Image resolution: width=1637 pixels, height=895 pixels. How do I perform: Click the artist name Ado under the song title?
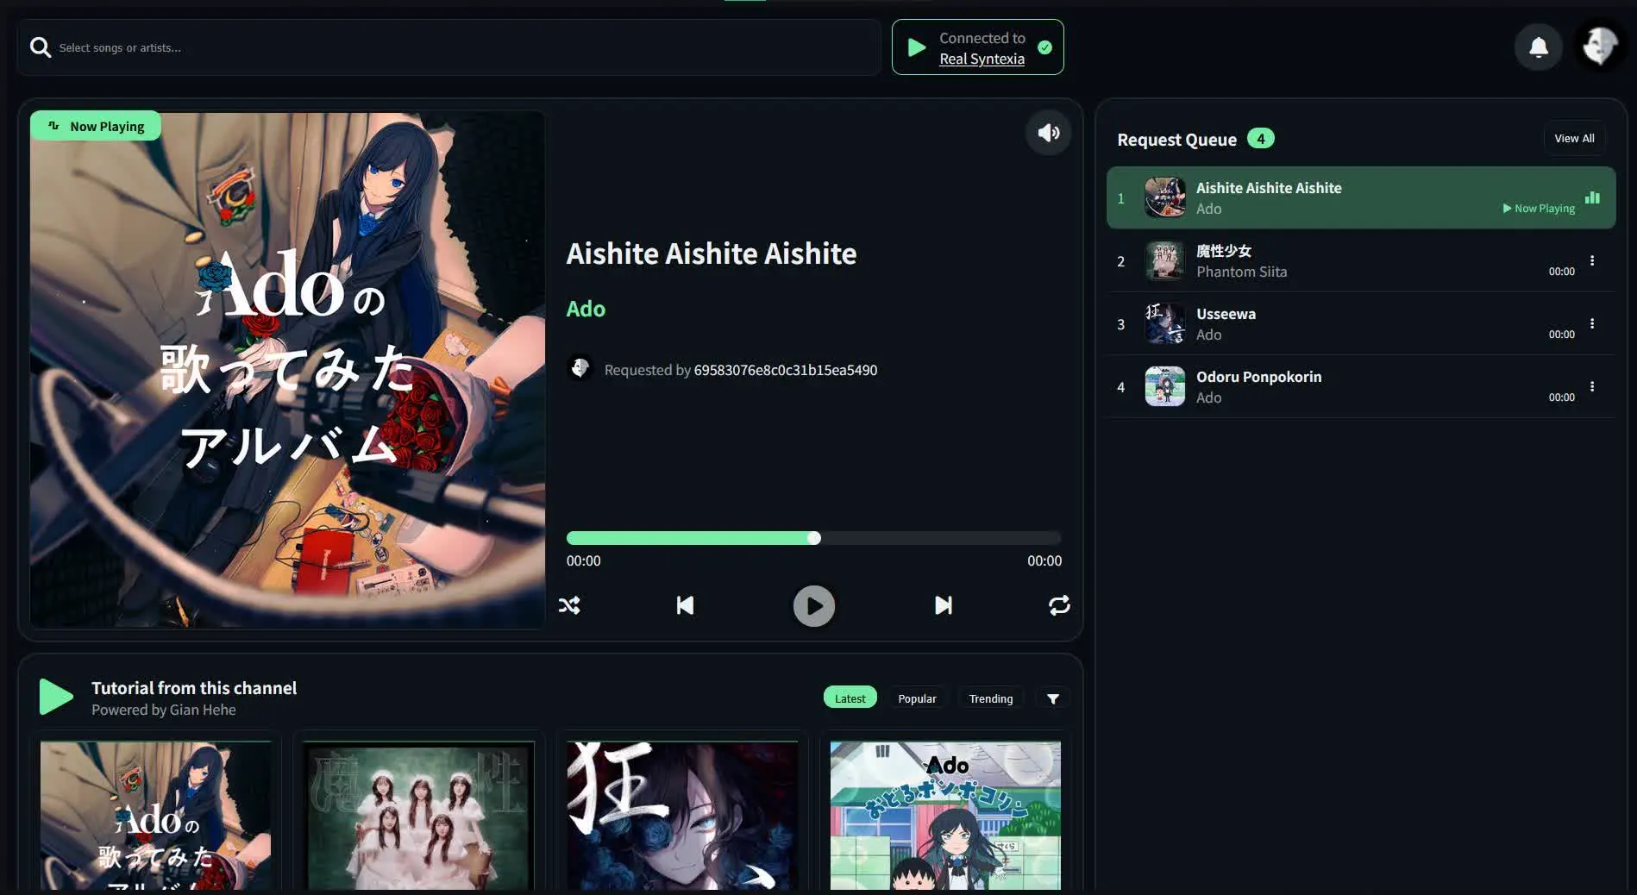586,309
